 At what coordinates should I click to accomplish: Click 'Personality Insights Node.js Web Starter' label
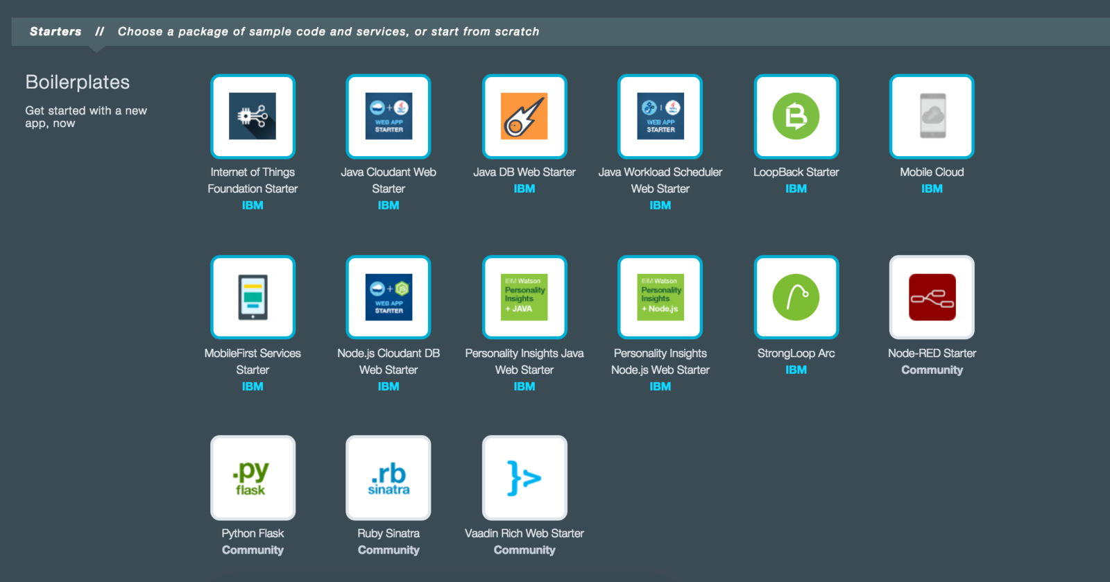click(x=660, y=361)
